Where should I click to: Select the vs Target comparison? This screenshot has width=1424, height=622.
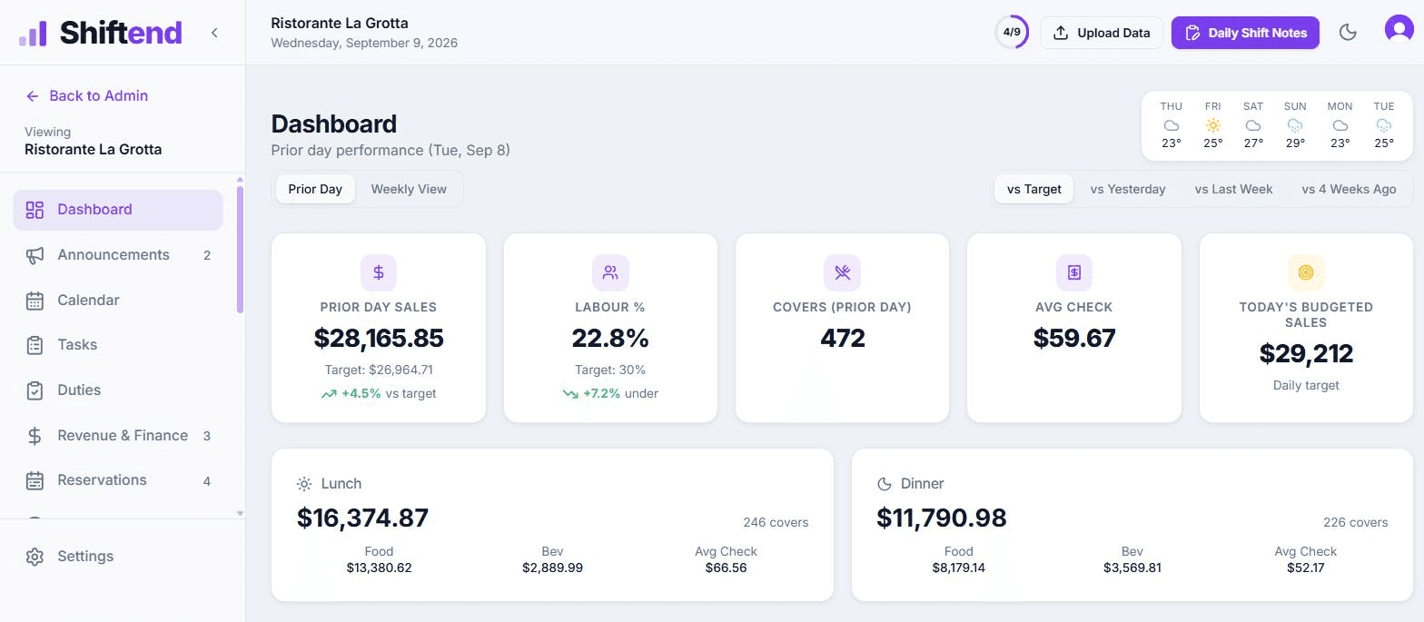tap(1034, 189)
